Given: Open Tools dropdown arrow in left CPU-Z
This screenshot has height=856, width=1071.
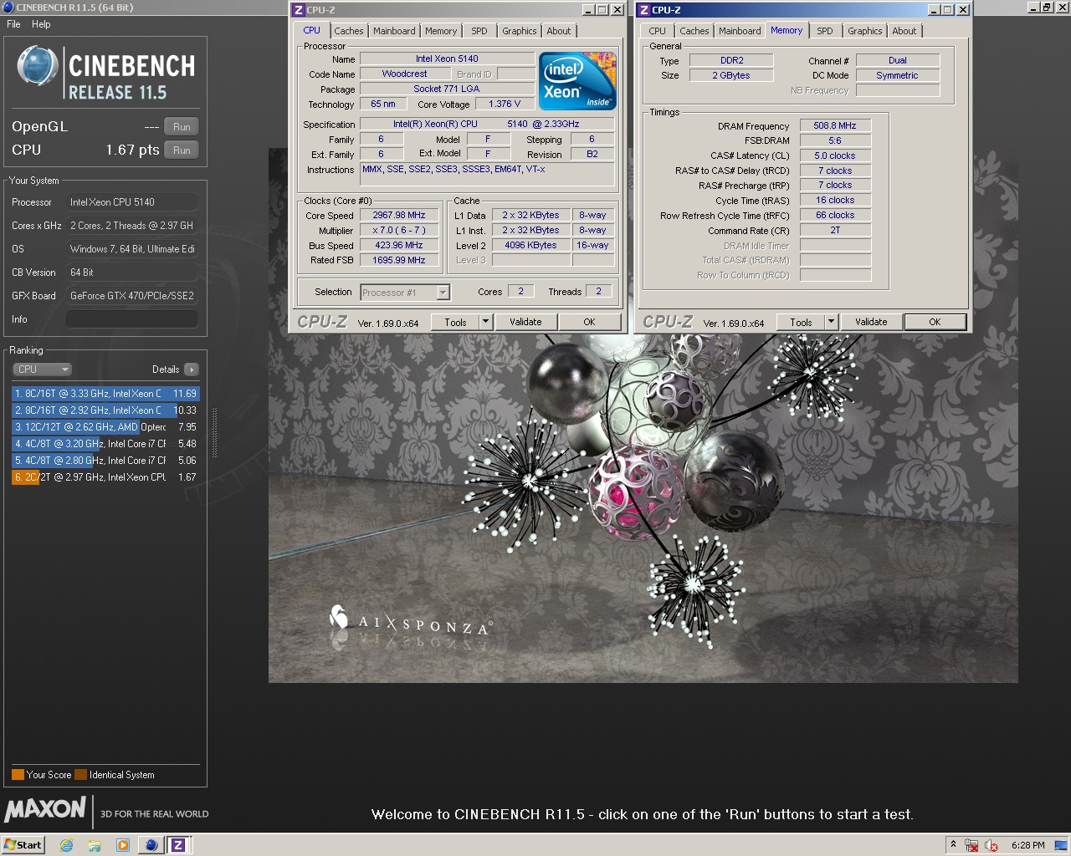Looking at the screenshot, I should pos(485,323).
